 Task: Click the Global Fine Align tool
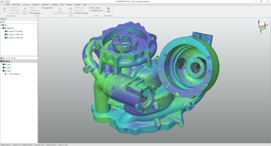click(x=81, y=13)
